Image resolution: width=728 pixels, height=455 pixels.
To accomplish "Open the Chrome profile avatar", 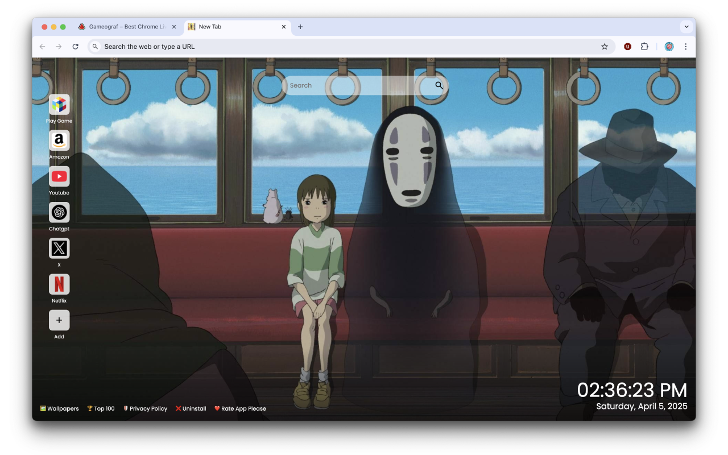I will pos(669,47).
